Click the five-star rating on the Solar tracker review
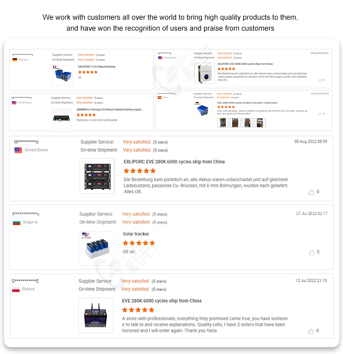Viewport: 343px width, 354px height. click(135, 243)
